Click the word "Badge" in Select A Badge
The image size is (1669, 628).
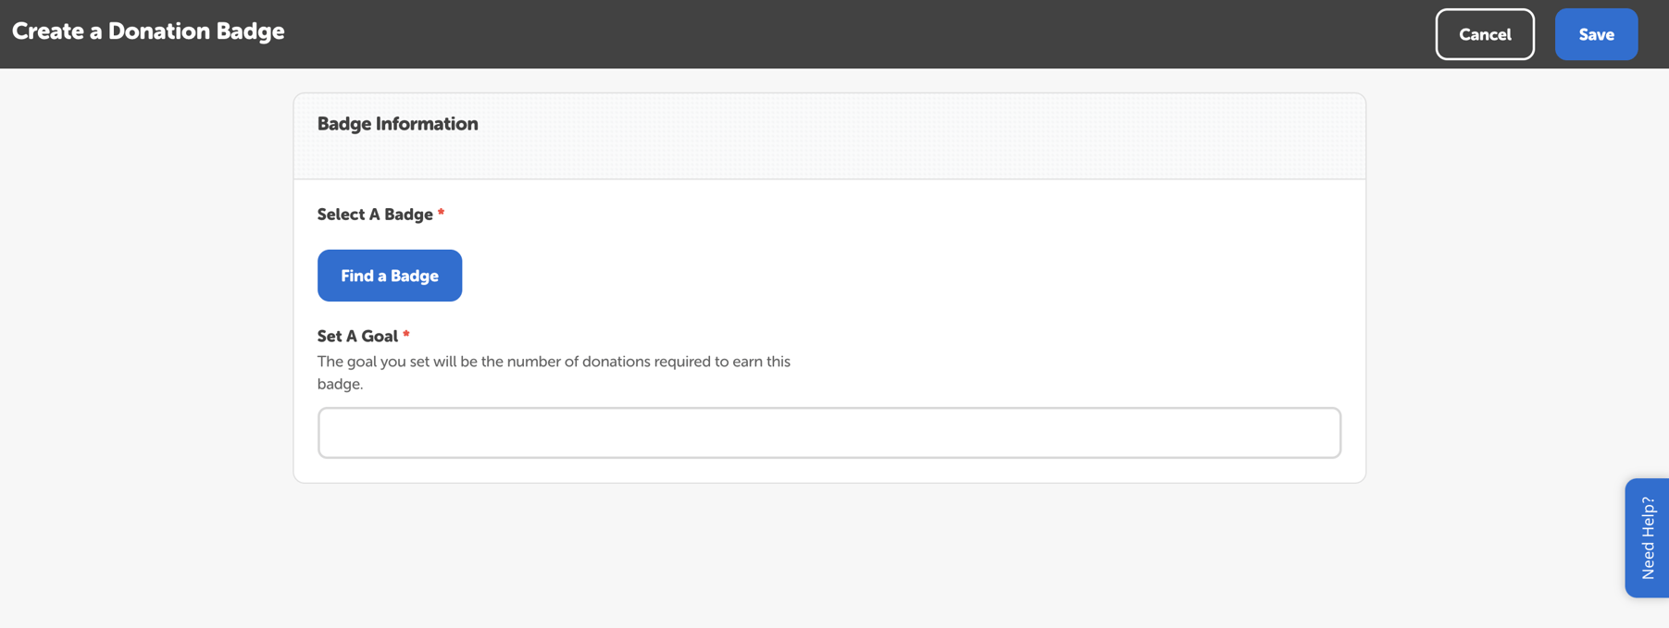(x=408, y=215)
